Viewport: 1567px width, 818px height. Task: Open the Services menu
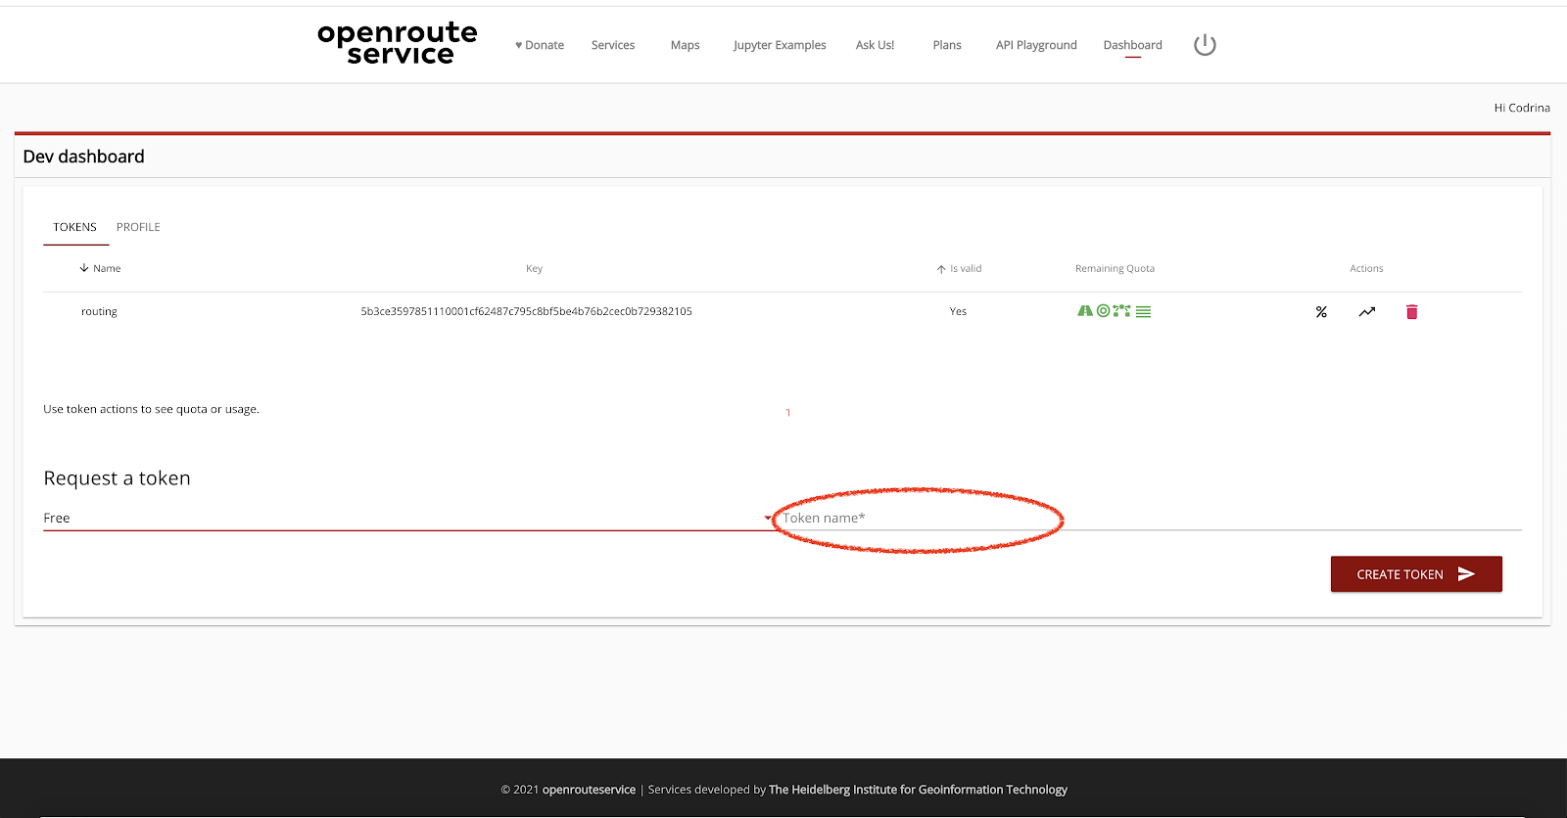coord(613,45)
